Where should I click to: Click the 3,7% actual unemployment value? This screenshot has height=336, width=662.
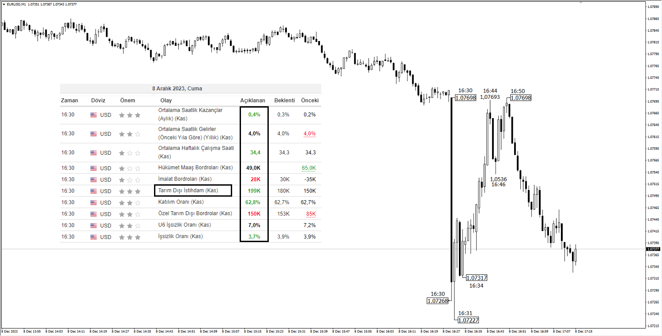(255, 237)
